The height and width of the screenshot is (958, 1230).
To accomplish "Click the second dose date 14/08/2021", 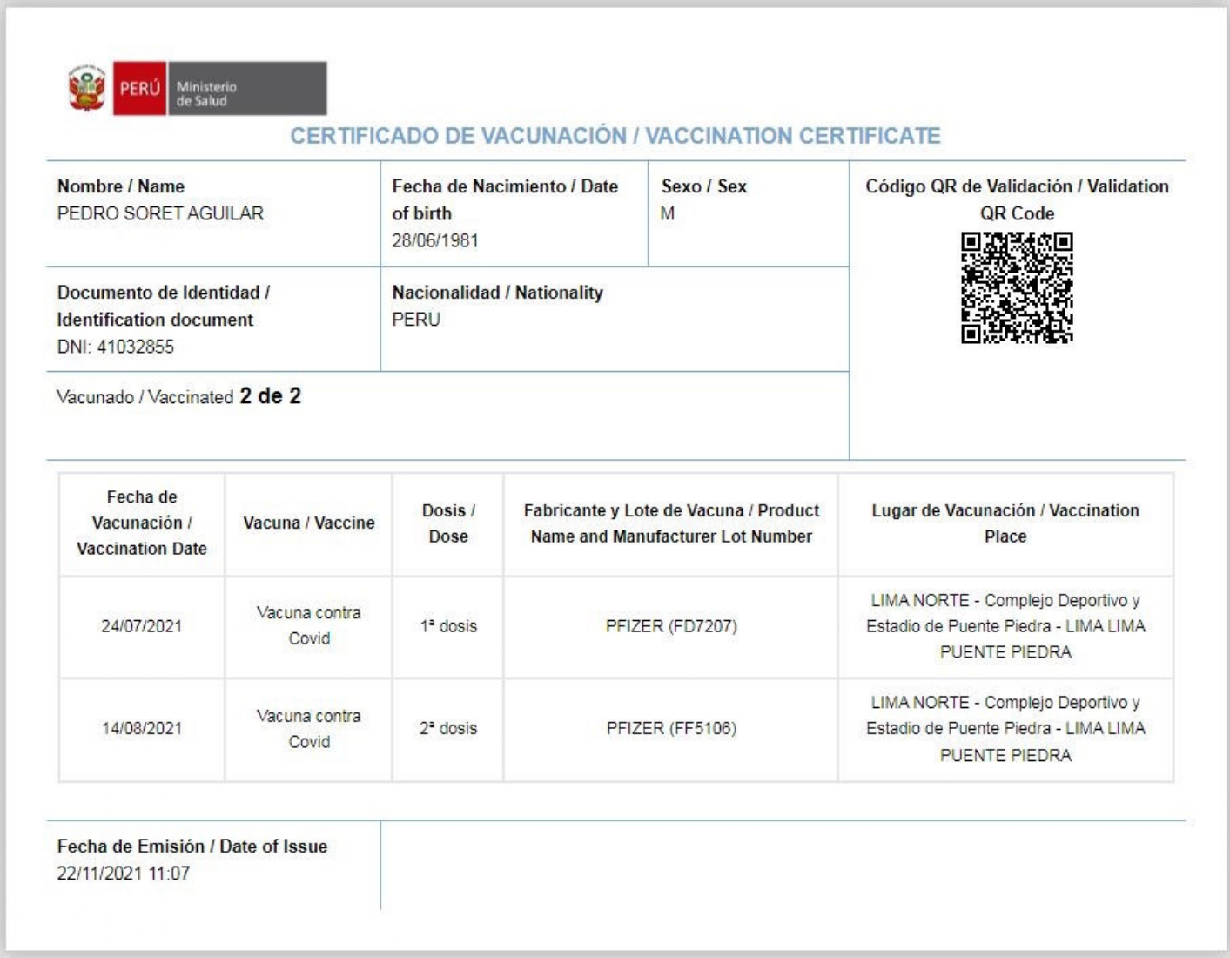I will click(142, 728).
